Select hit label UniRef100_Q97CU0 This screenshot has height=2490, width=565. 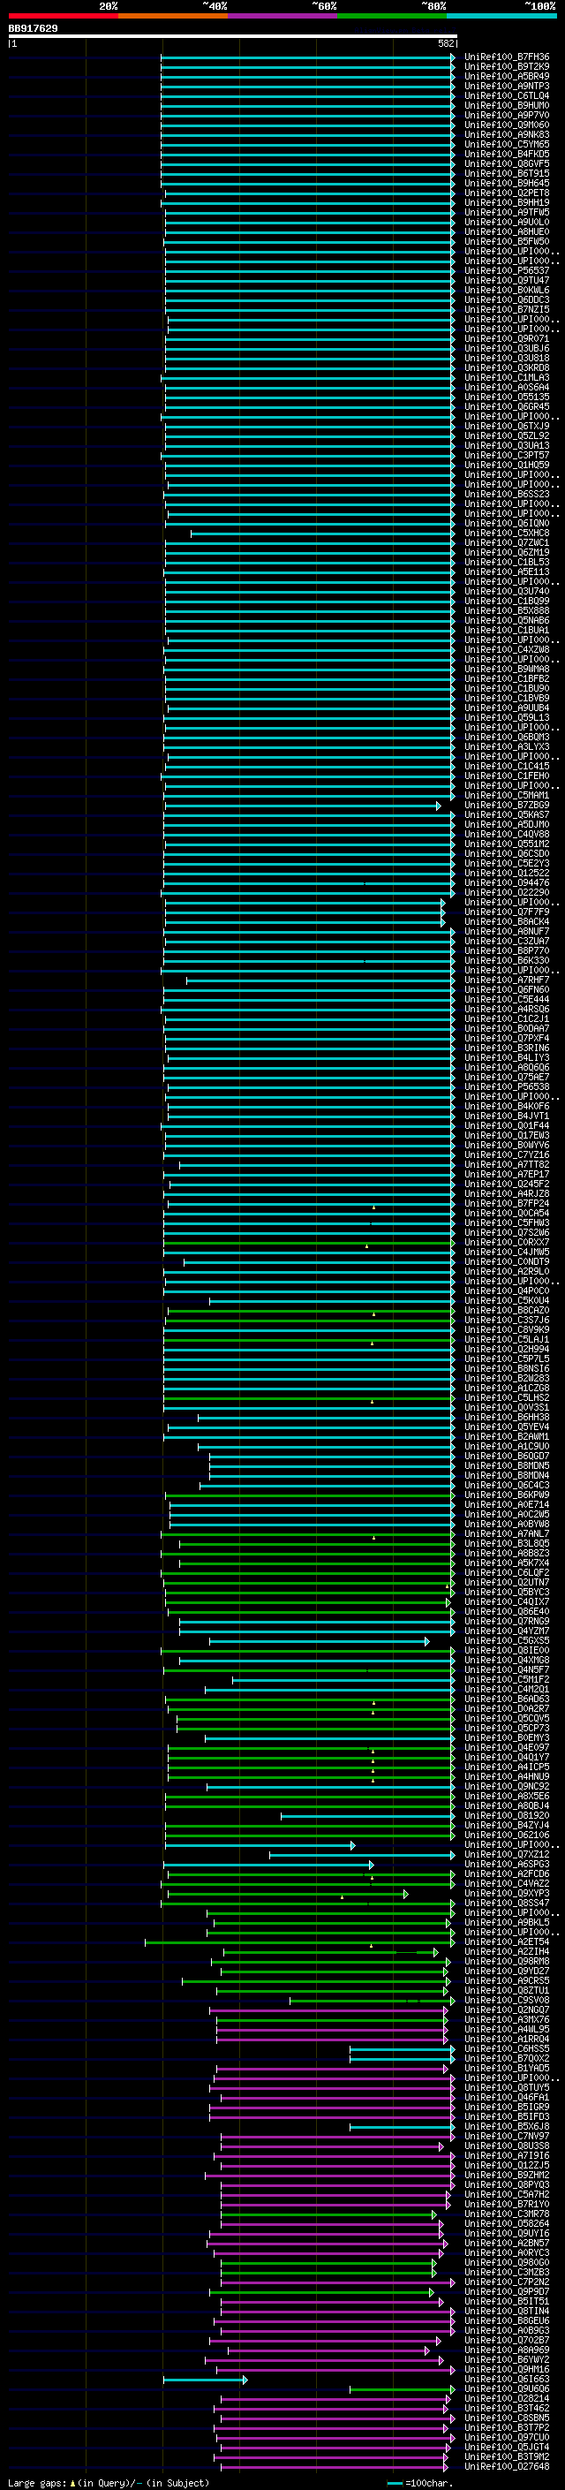coord(507,2438)
